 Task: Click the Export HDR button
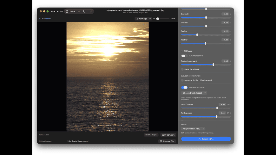[x=206, y=139]
